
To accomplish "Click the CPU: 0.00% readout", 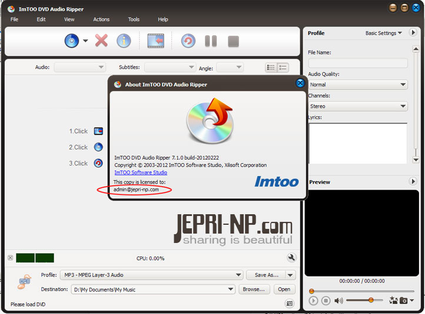I will [x=151, y=258].
